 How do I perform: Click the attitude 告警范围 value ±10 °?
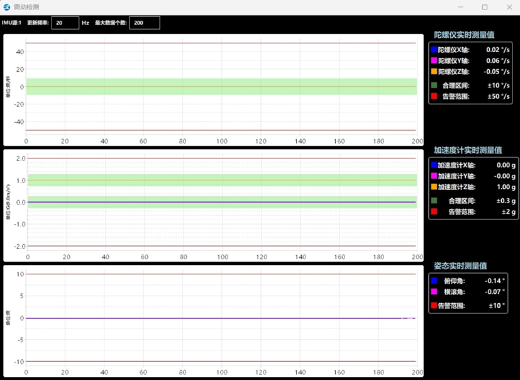497,305
